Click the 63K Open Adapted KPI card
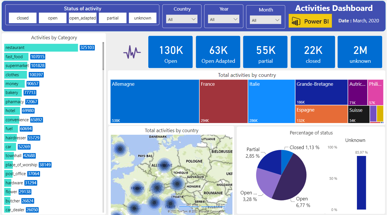This screenshot has width=387, height=215. click(218, 52)
